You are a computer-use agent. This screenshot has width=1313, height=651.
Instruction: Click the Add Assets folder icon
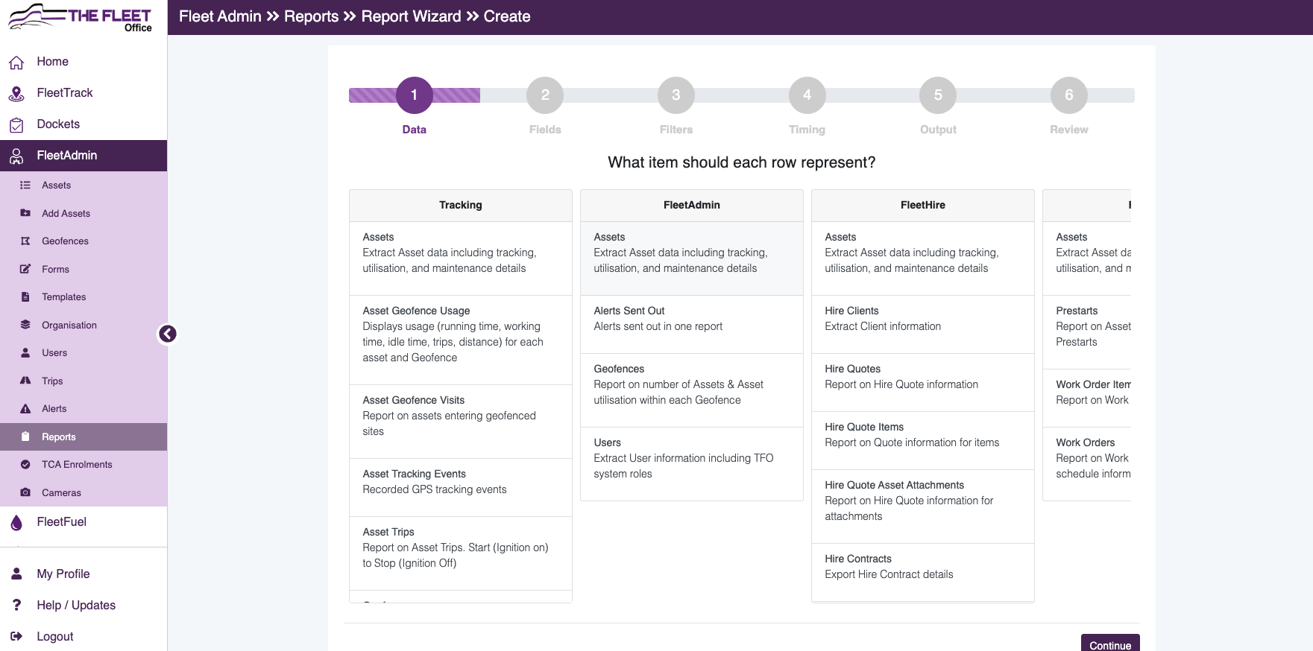point(25,213)
